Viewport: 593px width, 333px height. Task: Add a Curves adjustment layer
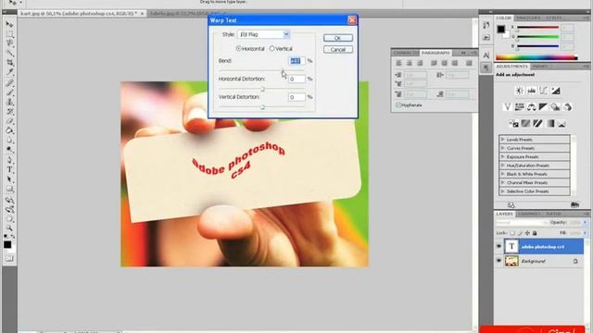(x=544, y=91)
